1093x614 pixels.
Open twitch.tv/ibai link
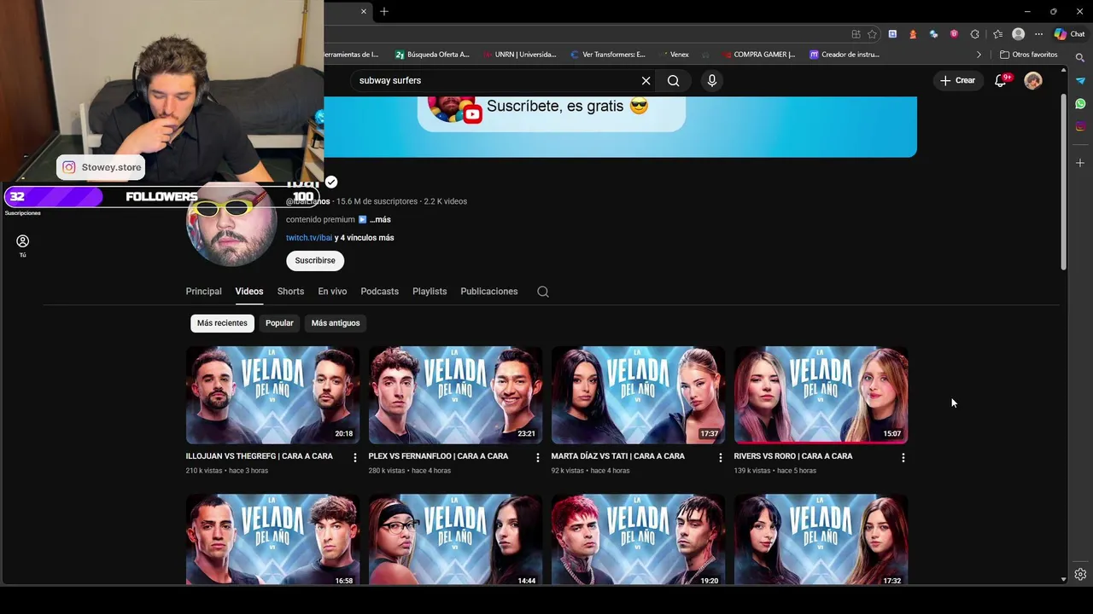pyautogui.click(x=309, y=238)
